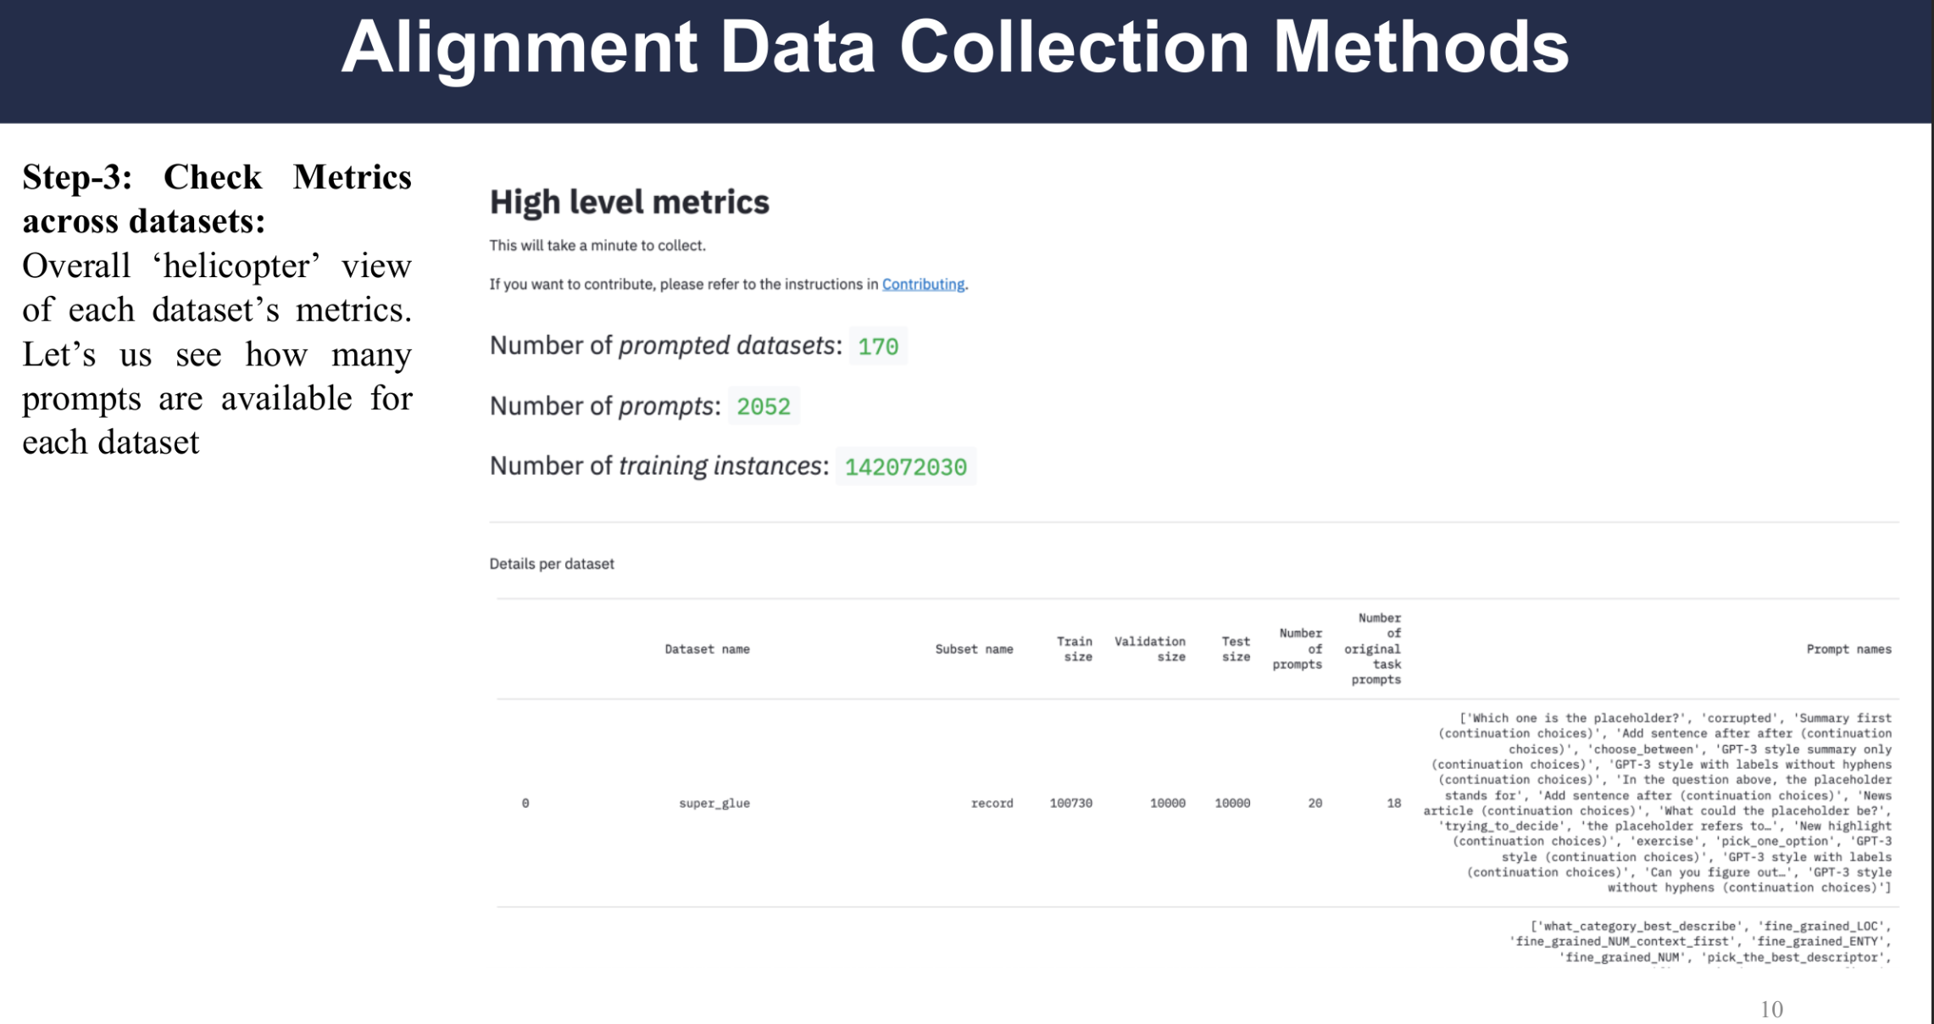Viewport: 1934px width, 1024px height.
Task: Click the Details per dataset label
Action: point(551,564)
